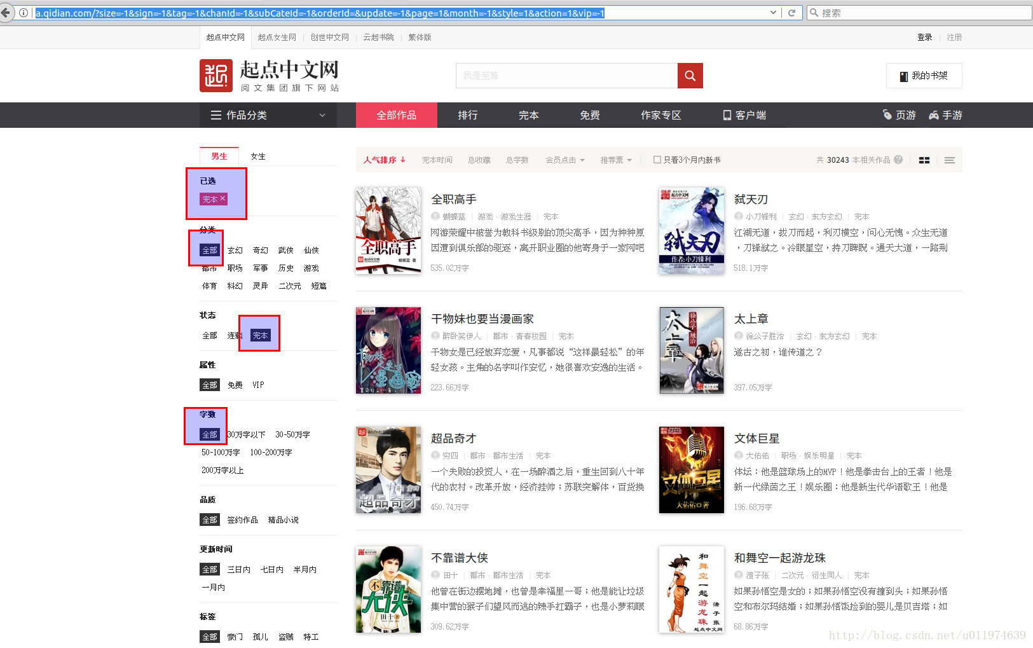The image size is (1033, 648).
Task: Filter word count by 200万字以上
Action: pos(222,471)
